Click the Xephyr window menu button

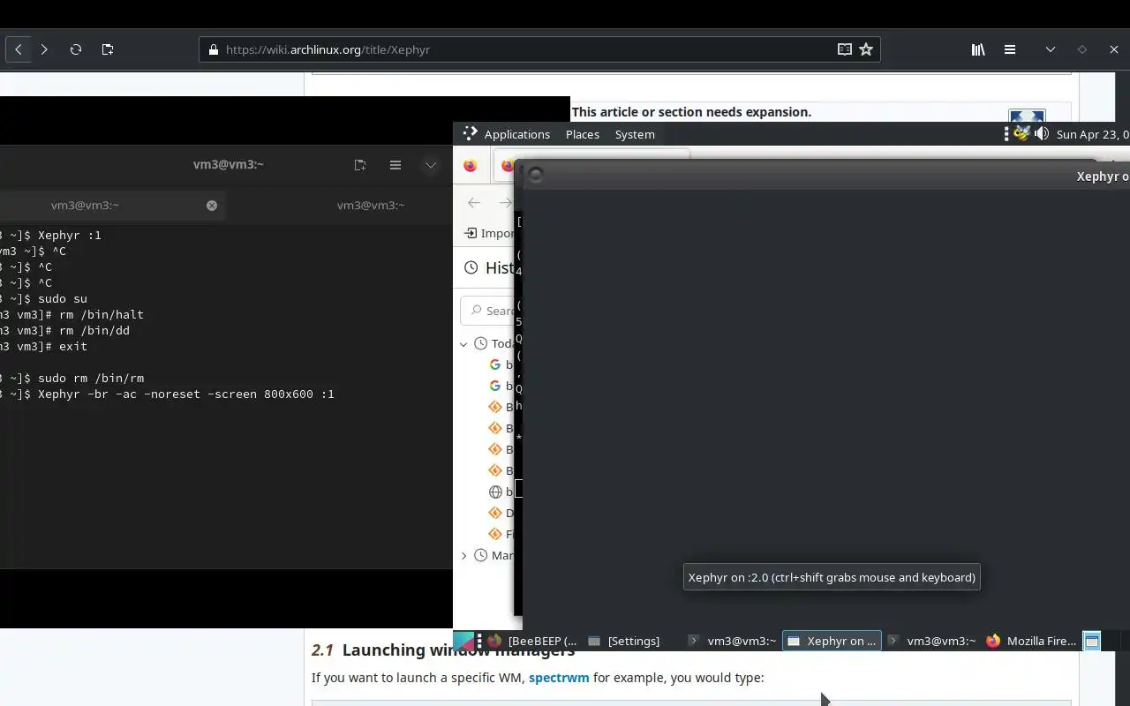(x=536, y=175)
